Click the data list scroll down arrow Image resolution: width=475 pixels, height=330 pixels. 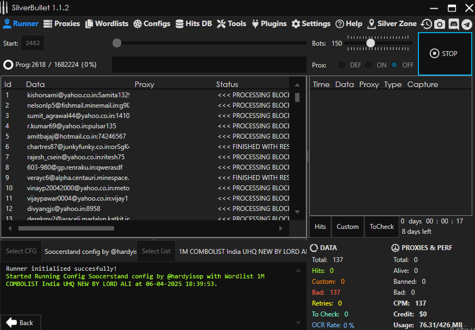[297, 211]
